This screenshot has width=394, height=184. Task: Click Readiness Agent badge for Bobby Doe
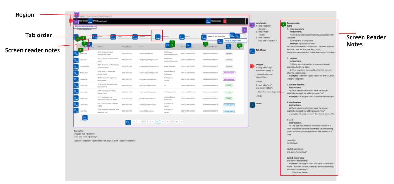pos(229,72)
